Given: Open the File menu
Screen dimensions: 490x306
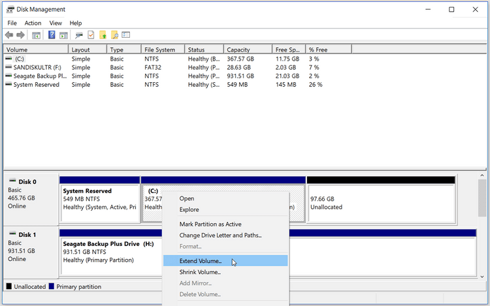Looking at the screenshot, I should point(12,23).
